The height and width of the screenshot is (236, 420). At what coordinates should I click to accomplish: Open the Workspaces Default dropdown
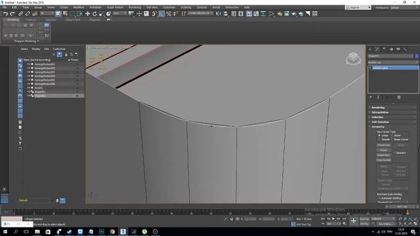[404, 7]
